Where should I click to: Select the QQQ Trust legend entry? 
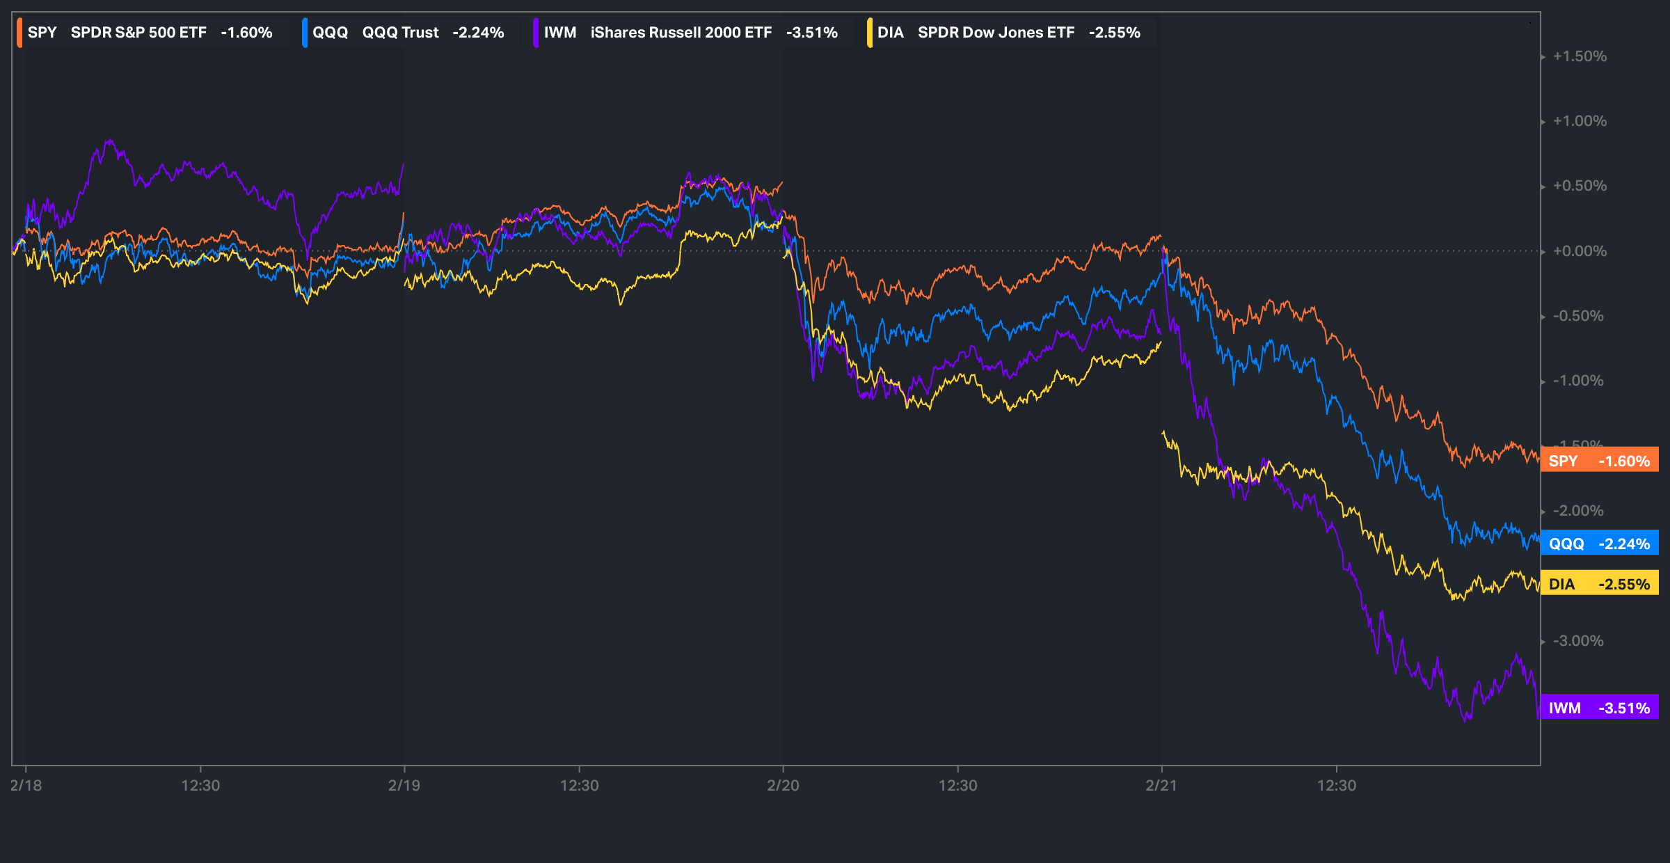pyautogui.click(x=408, y=33)
